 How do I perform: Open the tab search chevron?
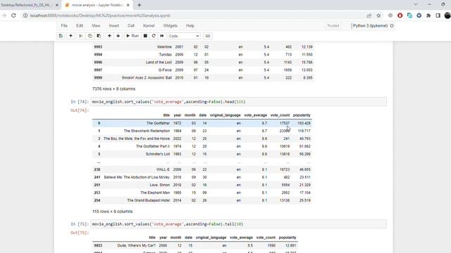pos(416,4)
